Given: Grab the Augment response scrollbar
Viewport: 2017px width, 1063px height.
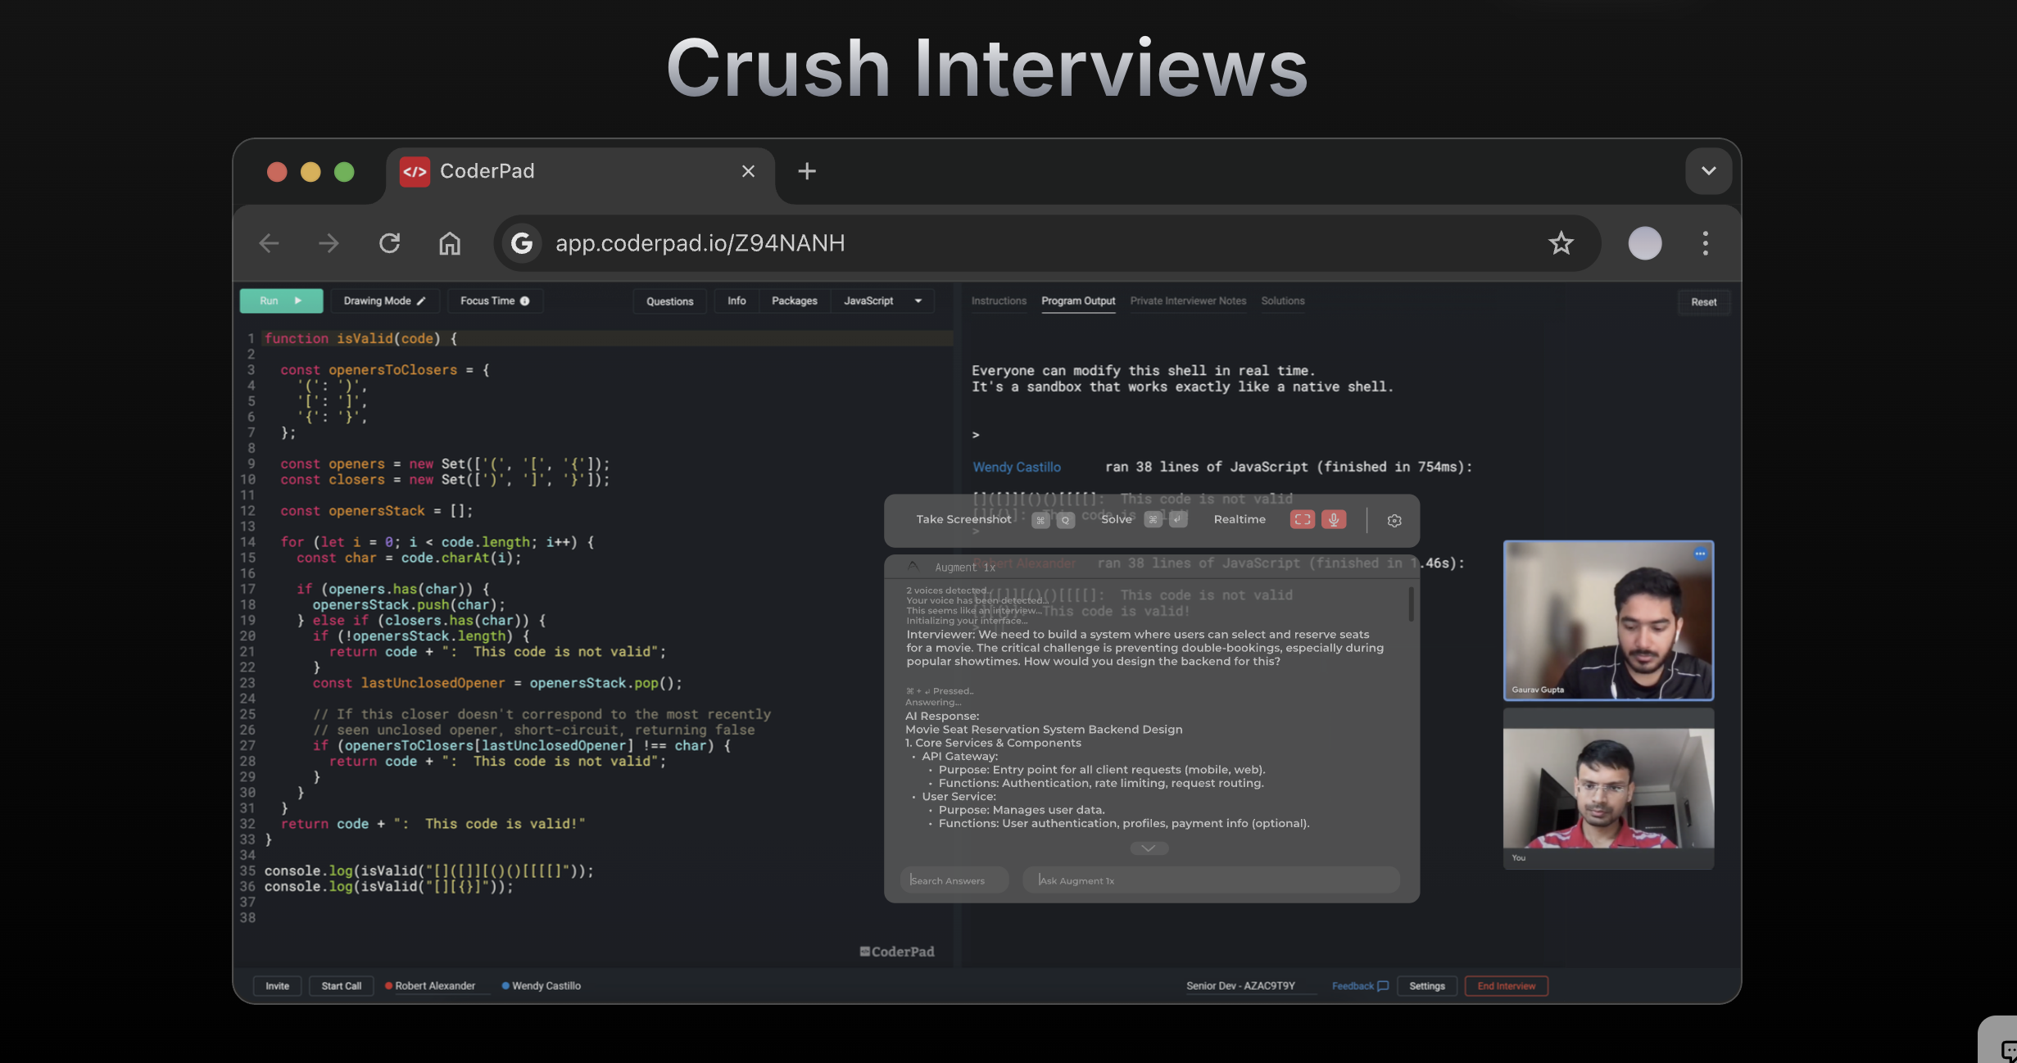Looking at the screenshot, I should click(1411, 604).
